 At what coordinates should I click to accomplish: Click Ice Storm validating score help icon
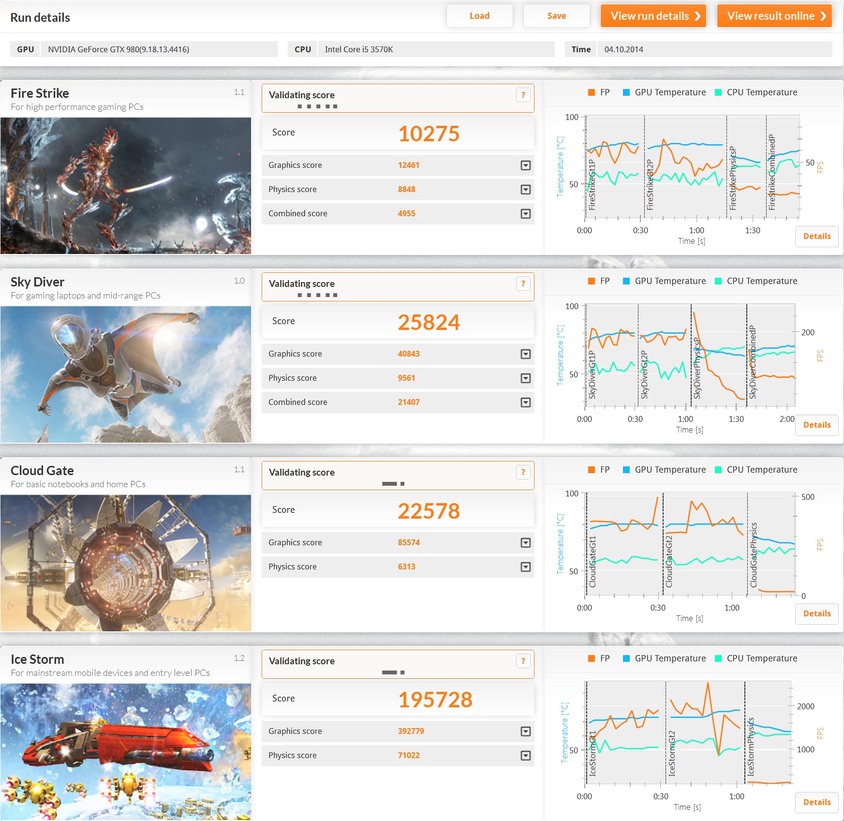pos(523,661)
